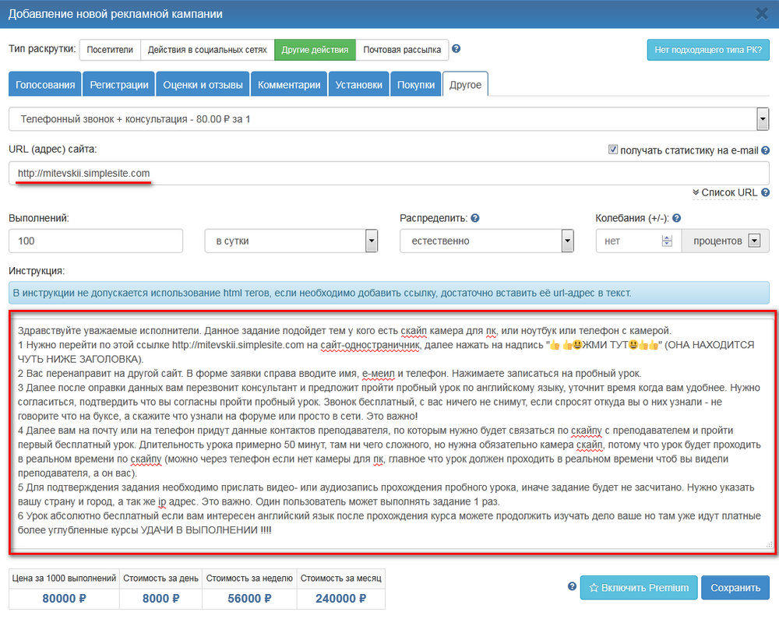Click help icon beside Колебания label
The image size is (779, 619).
click(676, 219)
